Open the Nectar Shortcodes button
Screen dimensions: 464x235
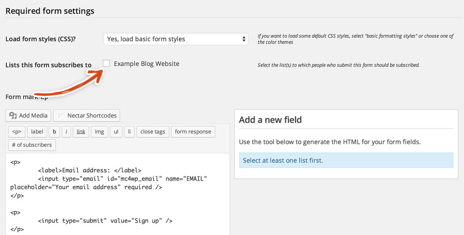coord(86,116)
